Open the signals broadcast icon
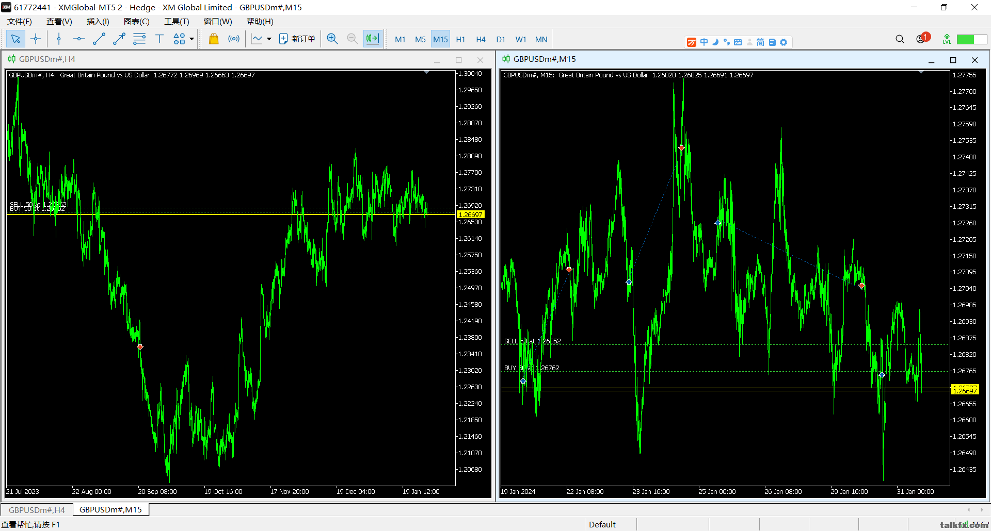The height and width of the screenshot is (531, 991). click(234, 39)
